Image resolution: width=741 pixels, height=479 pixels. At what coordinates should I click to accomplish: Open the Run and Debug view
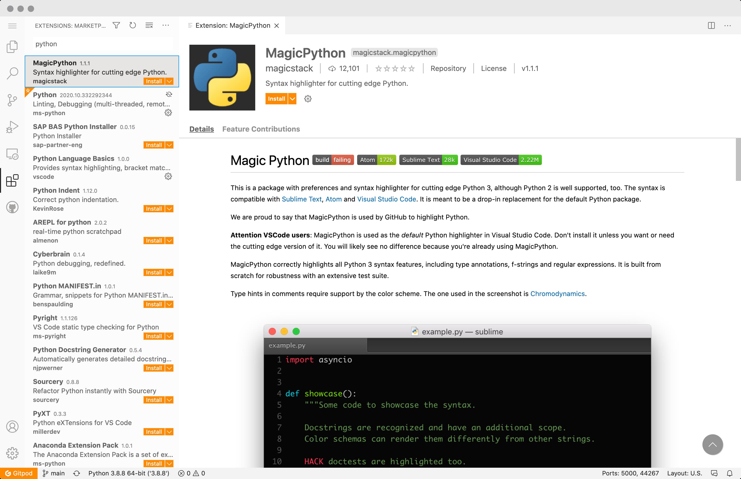(12, 127)
